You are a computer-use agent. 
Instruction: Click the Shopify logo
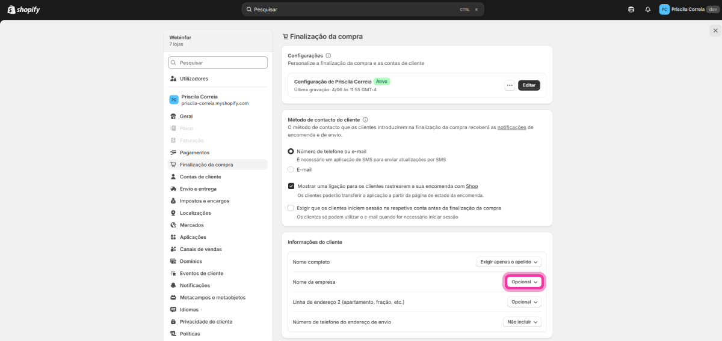pyautogui.click(x=24, y=10)
